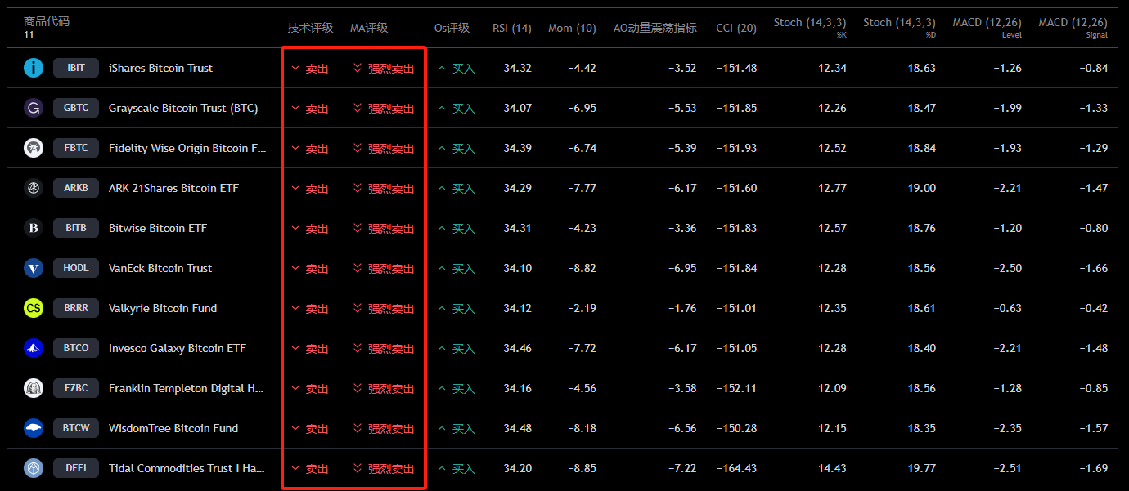Image resolution: width=1129 pixels, height=491 pixels.
Task: Click the Stoch %D value 19.00
Action: 921,188
